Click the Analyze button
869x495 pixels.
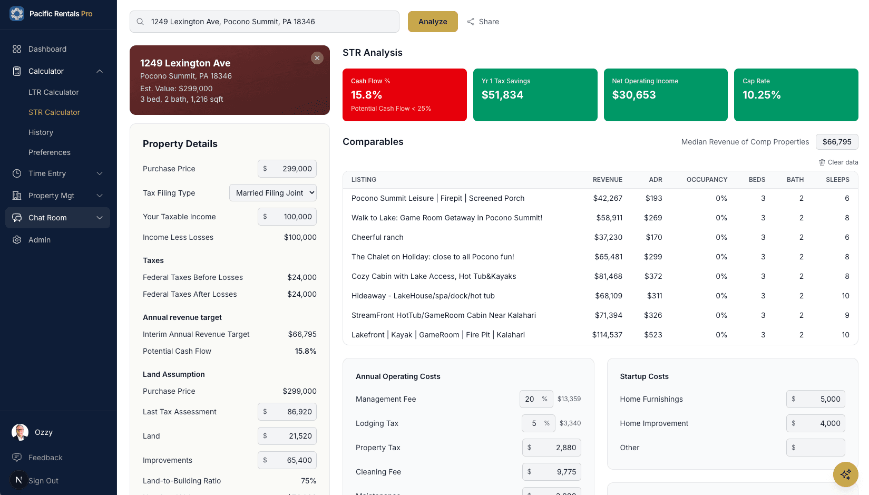click(x=433, y=22)
